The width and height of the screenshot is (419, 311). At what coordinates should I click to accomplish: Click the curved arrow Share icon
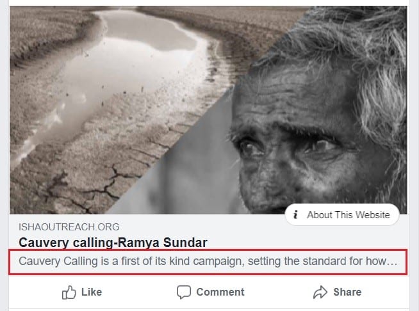tap(320, 292)
